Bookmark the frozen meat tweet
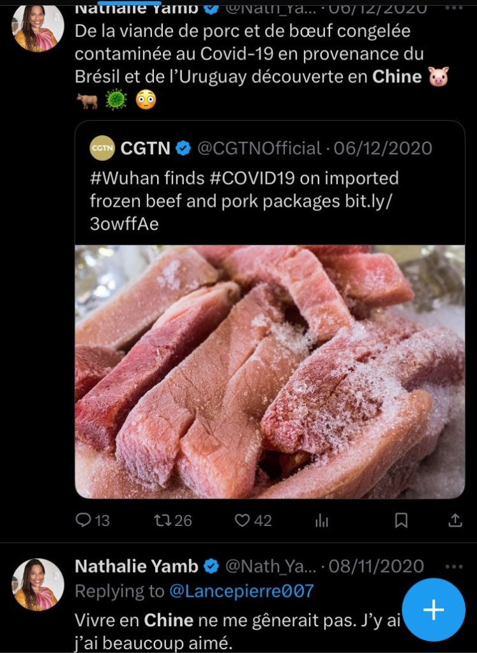The height and width of the screenshot is (653, 477). (401, 521)
